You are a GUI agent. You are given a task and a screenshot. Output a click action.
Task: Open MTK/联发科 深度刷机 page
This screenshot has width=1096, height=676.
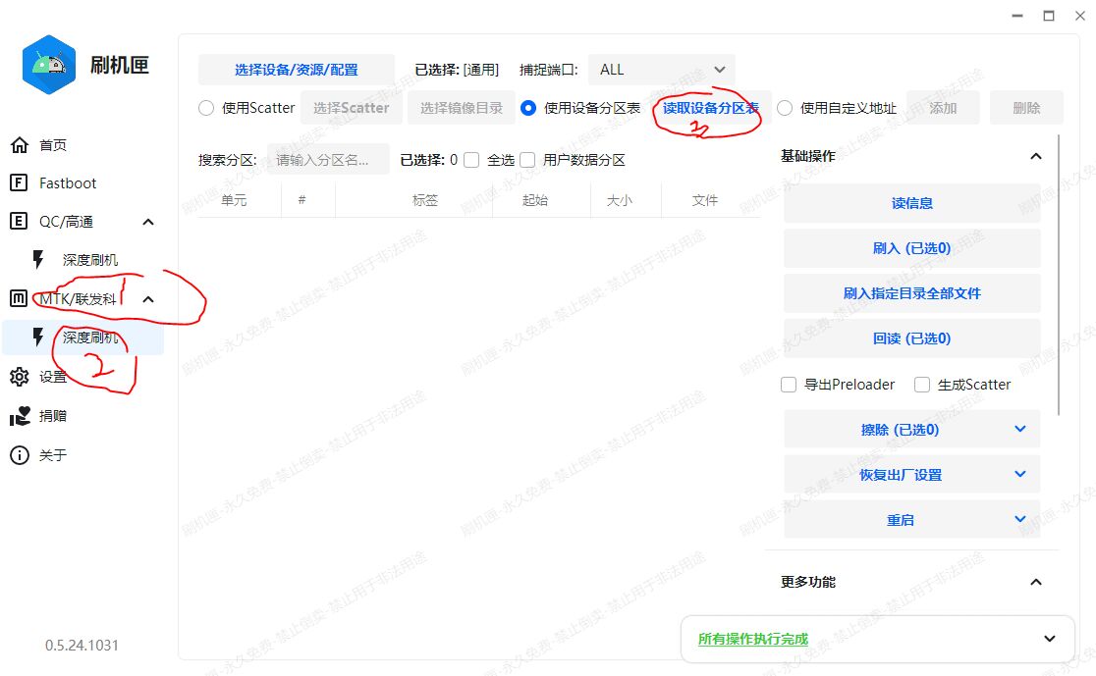pos(90,338)
